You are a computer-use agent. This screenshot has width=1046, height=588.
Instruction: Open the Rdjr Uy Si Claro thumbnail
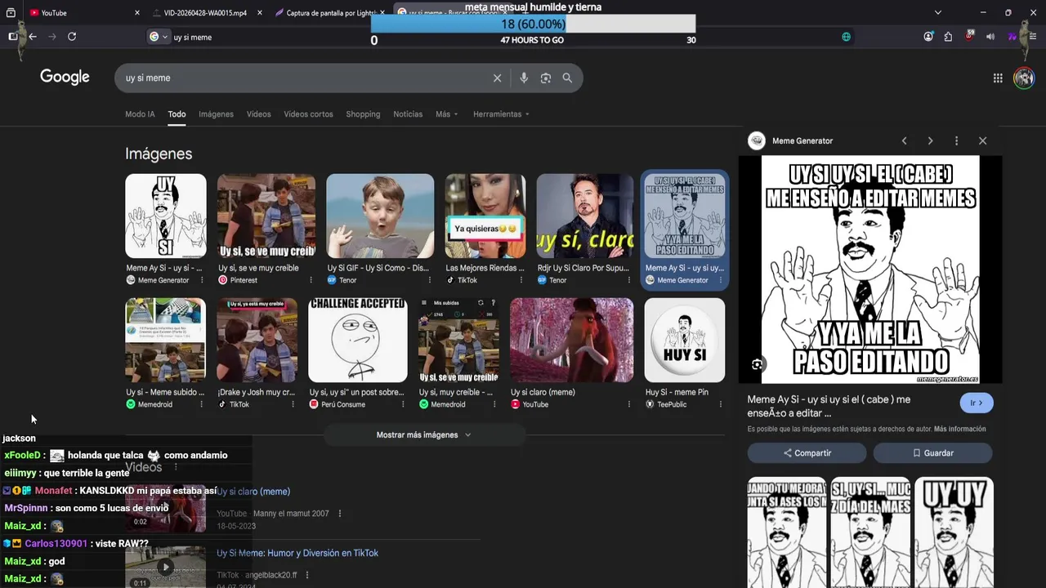click(x=584, y=216)
